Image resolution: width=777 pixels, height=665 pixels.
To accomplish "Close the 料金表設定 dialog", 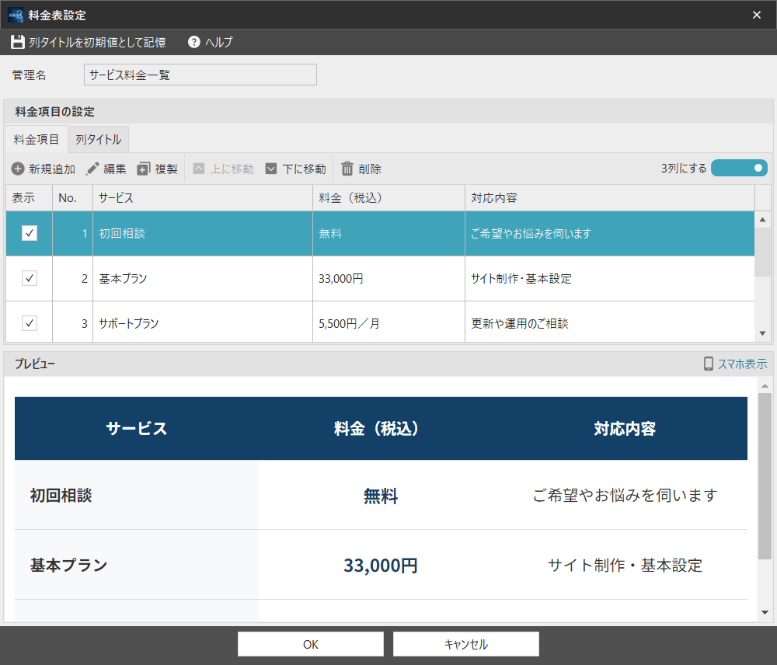I will click(757, 15).
